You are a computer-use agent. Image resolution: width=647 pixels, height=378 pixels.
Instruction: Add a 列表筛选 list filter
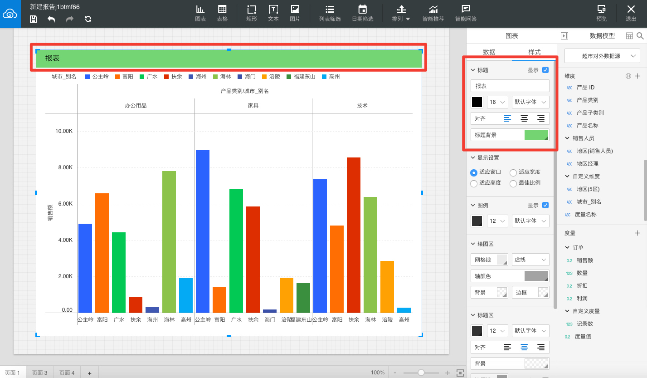point(330,14)
